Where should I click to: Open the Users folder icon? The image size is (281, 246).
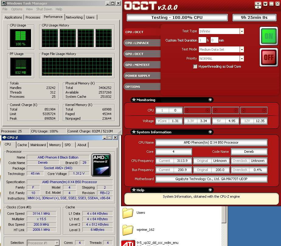pyautogui.click(x=128, y=213)
